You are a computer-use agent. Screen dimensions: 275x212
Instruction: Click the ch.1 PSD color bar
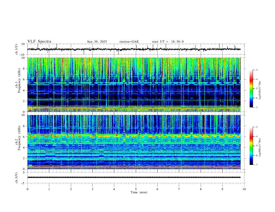coord(251,89)
